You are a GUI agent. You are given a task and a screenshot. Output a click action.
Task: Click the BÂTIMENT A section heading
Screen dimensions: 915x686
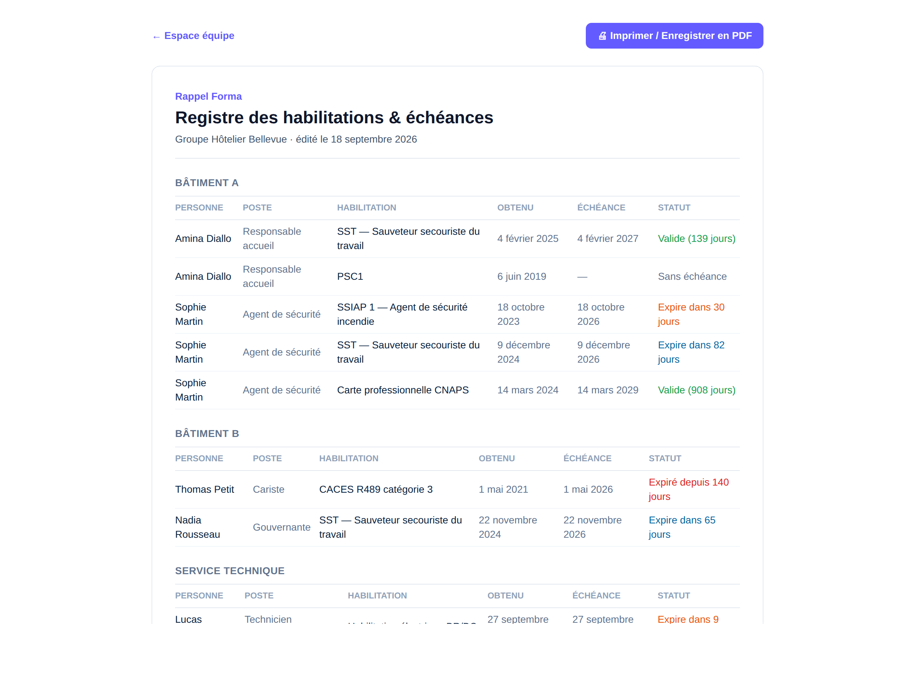coord(207,183)
